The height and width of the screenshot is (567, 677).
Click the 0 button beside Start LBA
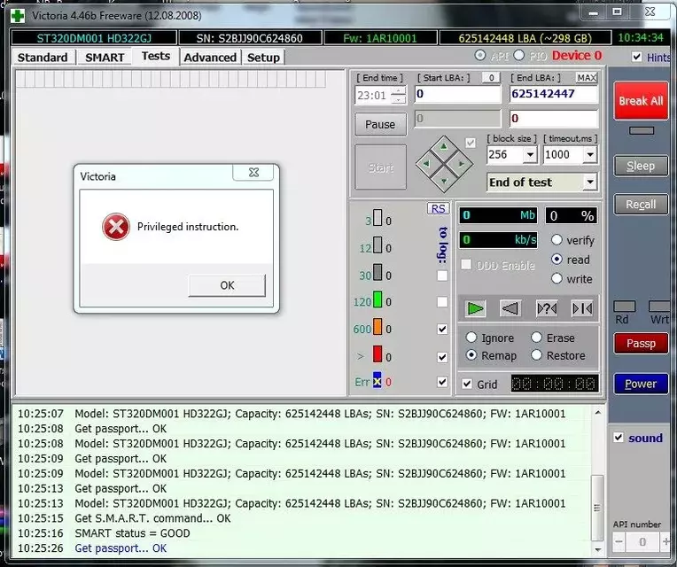tap(491, 78)
